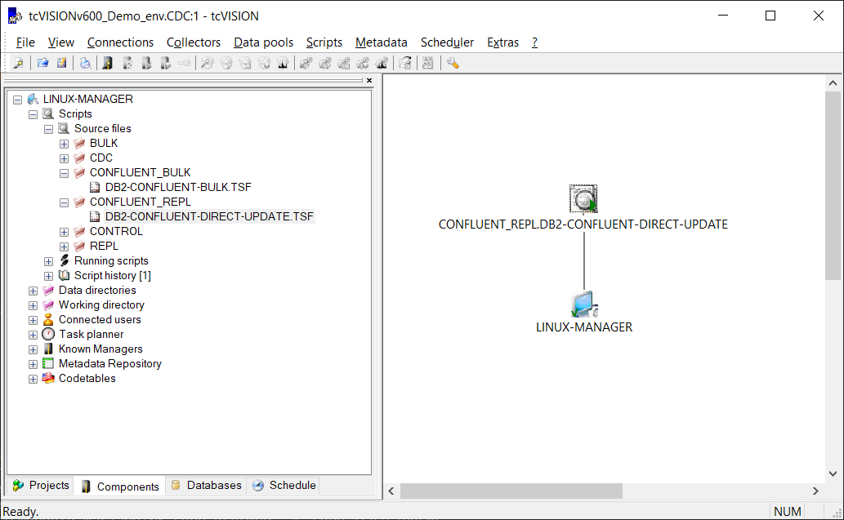Collapse the CONFLUENT_BULK folder node
The width and height of the screenshot is (844, 520).
tap(64, 173)
